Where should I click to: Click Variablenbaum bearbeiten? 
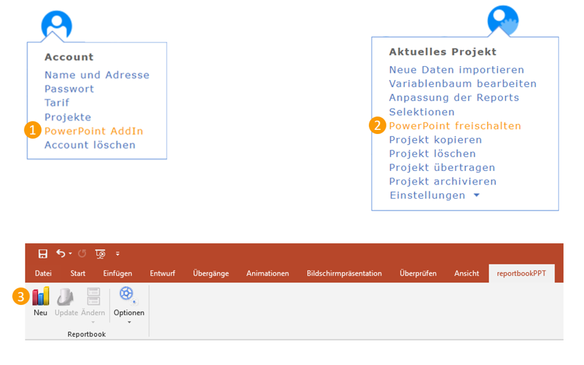click(x=463, y=83)
